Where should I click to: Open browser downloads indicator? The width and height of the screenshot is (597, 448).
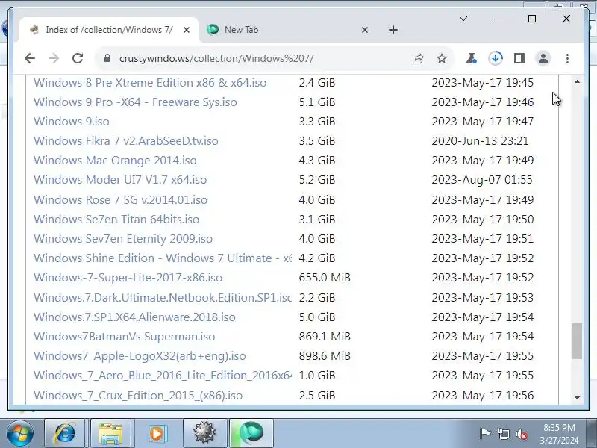tap(496, 58)
